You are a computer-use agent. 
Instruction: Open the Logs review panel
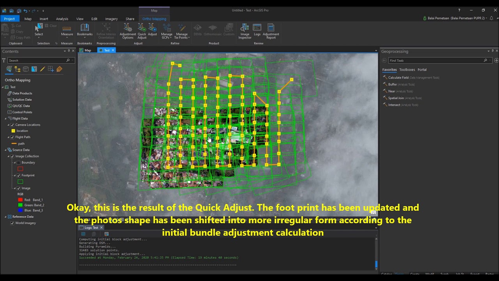(x=257, y=30)
